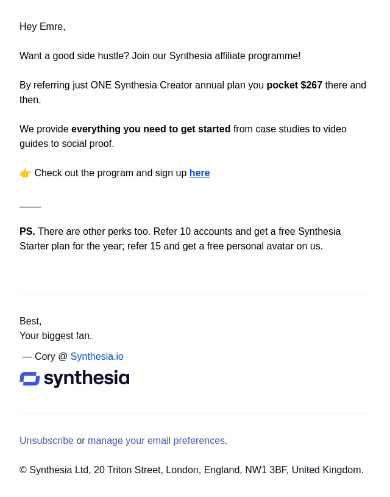Click the blue Synthesia logo mark
This screenshot has height=497, width=390.
30,379
